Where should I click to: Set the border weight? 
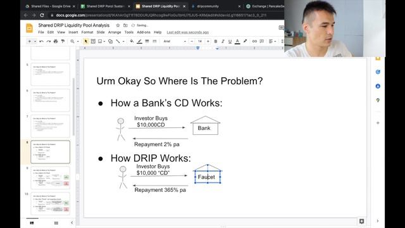(x=147, y=41)
